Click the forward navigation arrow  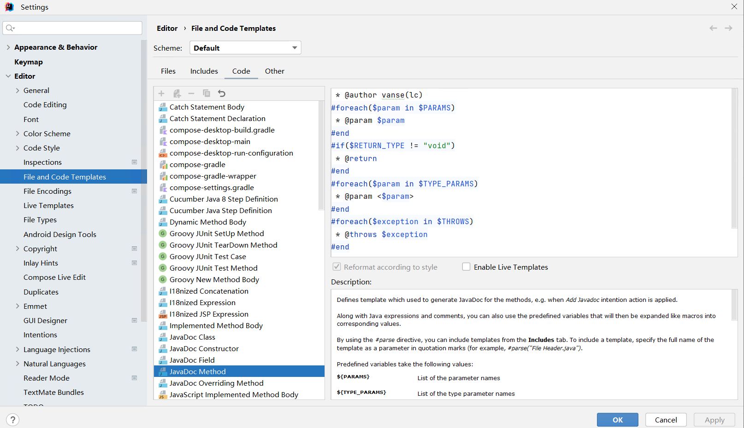(728, 28)
